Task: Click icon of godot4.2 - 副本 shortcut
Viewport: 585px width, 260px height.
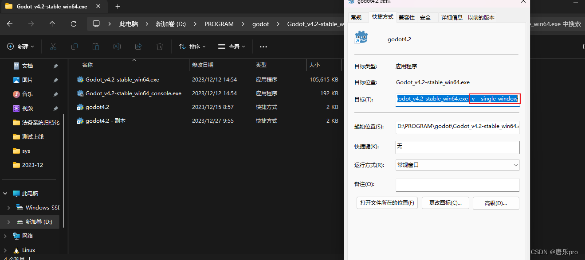Action: [x=80, y=121]
